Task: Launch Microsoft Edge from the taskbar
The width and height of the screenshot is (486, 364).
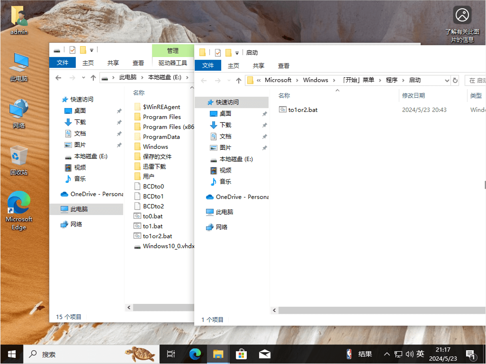Action: 195,354
